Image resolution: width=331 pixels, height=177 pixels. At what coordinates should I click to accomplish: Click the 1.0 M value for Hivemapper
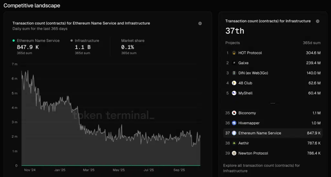pos(316,123)
